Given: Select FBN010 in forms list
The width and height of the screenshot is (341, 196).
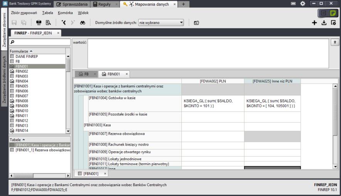Looking at the screenshot, I should (x=37, y=111).
